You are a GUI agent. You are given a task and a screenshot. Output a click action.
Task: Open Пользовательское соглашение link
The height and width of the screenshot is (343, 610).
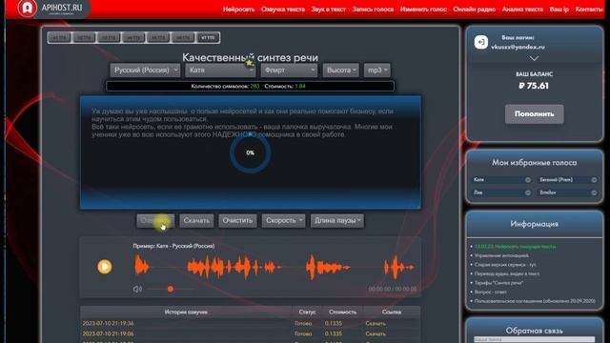[x=535, y=301]
